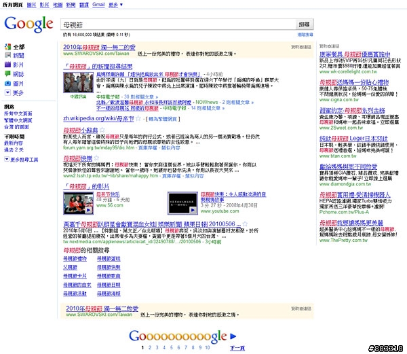Filter by 所有中文頁面
This screenshot has width=407, height=354.
pyautogui.click(x=18, y=113)
